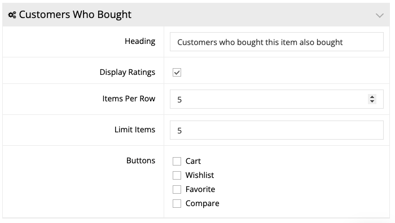Collapse the Customers Who Bought panel chevron
This screenshot has height=223, width=395.
[379, 16]
